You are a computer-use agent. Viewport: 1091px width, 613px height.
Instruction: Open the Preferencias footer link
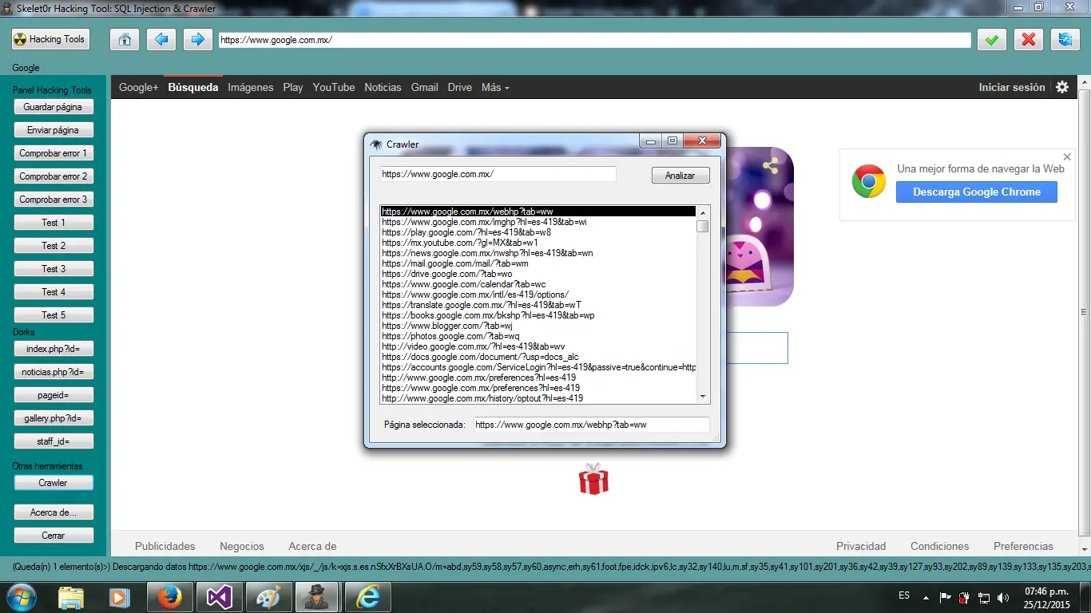coord(1023,546)
